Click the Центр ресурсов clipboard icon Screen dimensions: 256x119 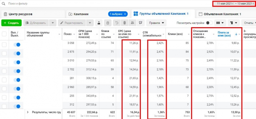click(x=5, y=14)
